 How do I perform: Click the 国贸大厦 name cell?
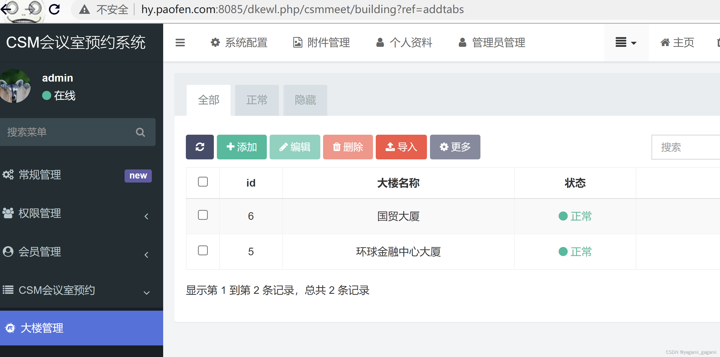pos(398,216)
